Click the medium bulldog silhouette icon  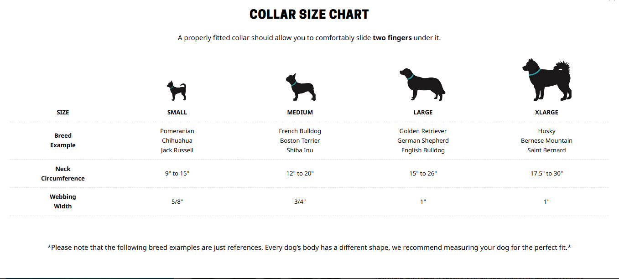300,87
